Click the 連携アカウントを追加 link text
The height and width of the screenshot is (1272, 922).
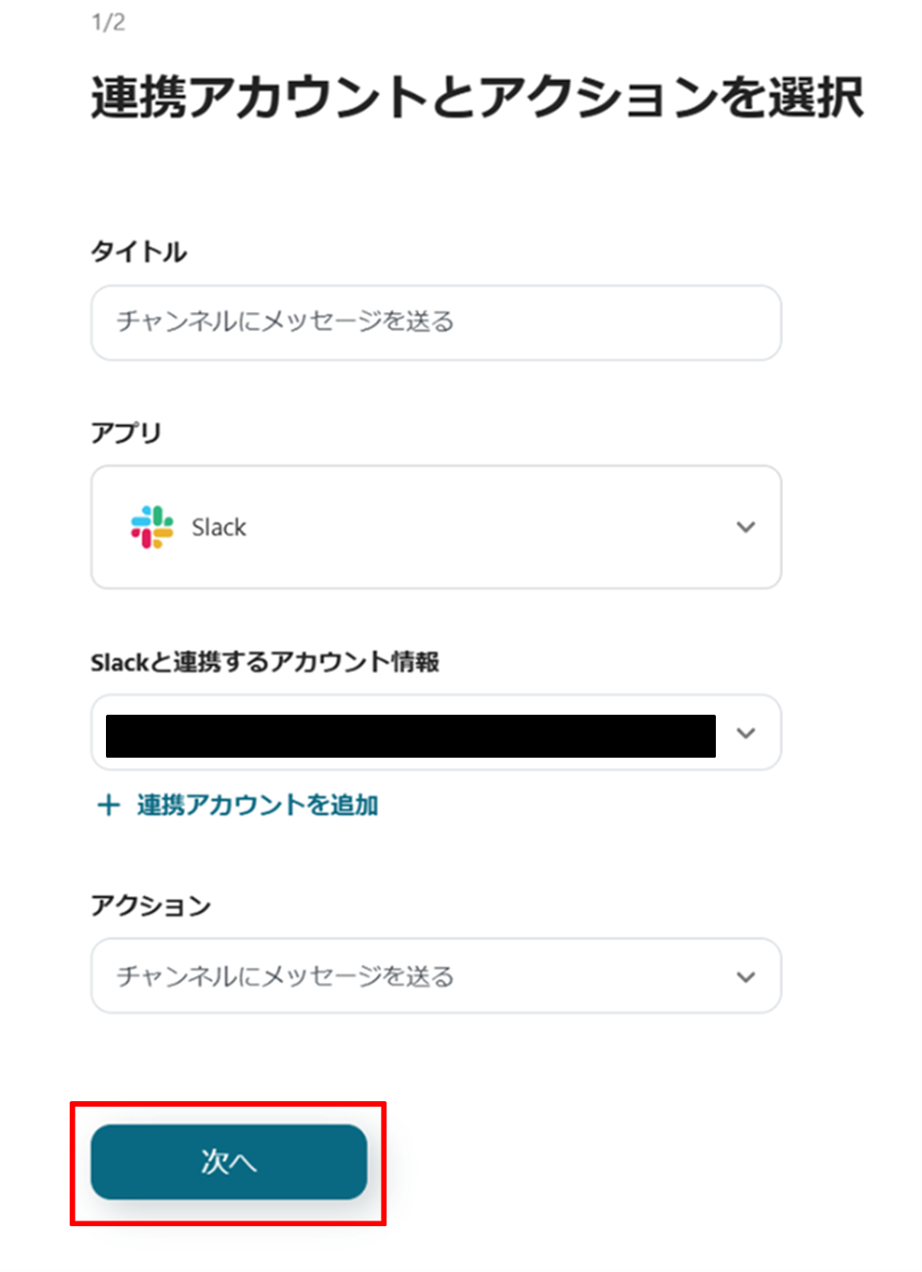[x=258, y=805]
